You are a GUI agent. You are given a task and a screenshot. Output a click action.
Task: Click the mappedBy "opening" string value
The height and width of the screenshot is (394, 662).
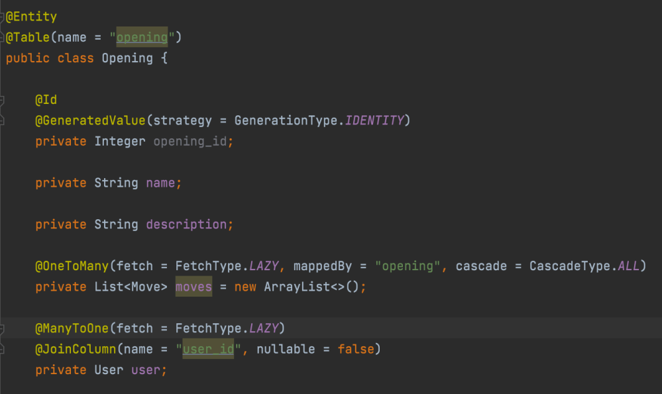pyautogui.click(x=405, y=266)
